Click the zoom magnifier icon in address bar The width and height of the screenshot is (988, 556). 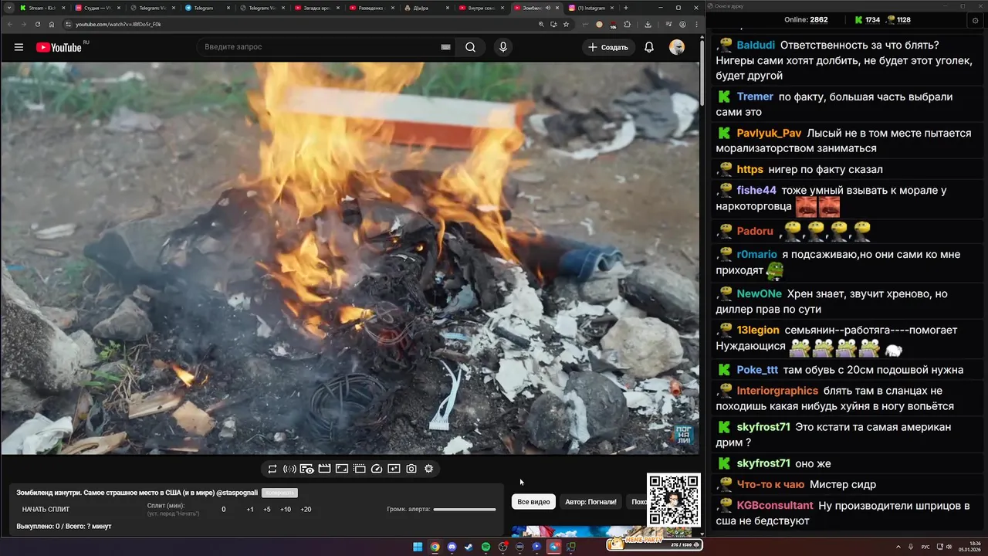pyautogui.click(x=541, y=24)
